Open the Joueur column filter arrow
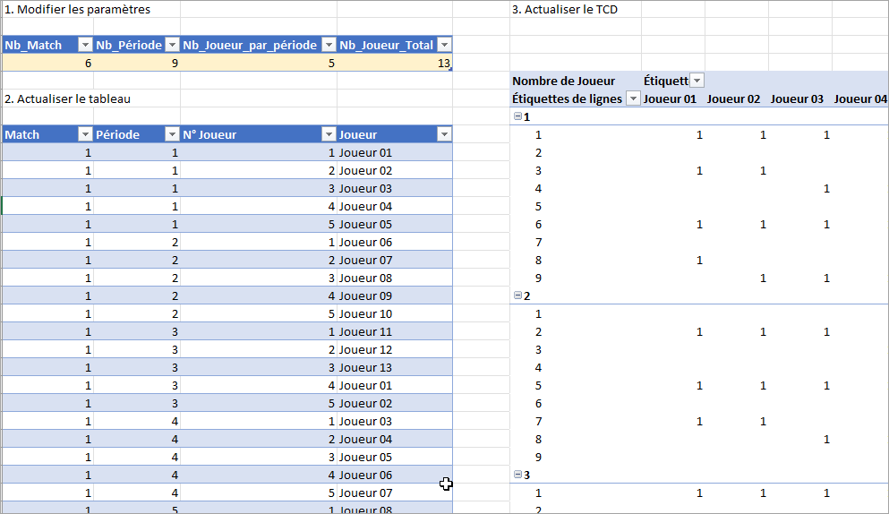This screenshot has height=514, width=889. tap(444, 134)
